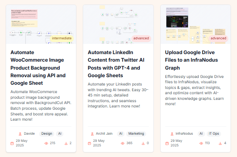Screen dimensions: 237x157
Task: Open Automate WooCommerce Image Product Background Removal title
Action: (38, 68)
